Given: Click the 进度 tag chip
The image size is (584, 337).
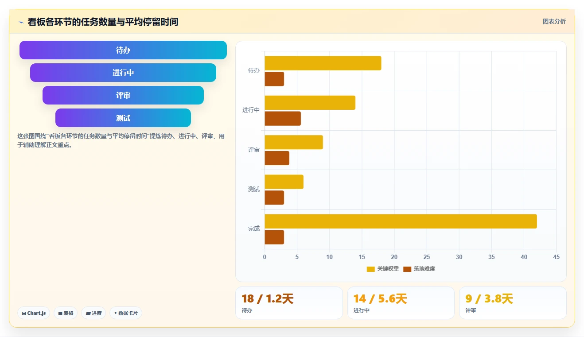Looking at the screenshot, I should (x=93, y=313).
